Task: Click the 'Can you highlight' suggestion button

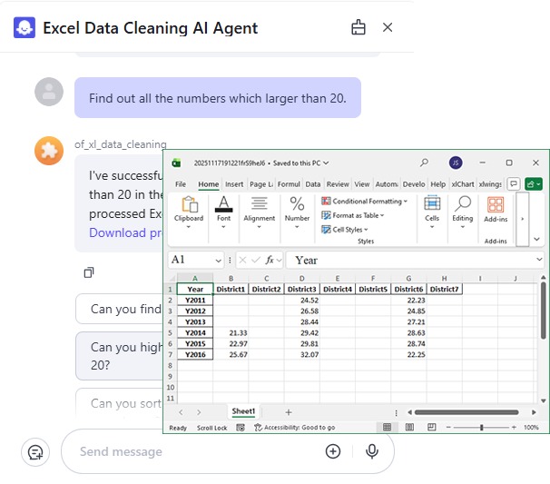Action: [x=119, y=356]
